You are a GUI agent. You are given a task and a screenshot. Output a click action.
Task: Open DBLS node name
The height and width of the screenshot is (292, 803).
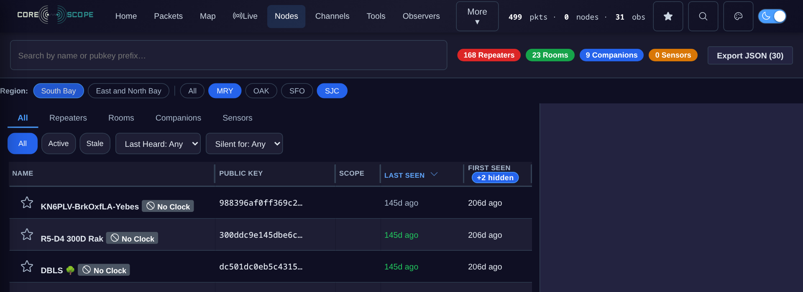coord(52,270)
